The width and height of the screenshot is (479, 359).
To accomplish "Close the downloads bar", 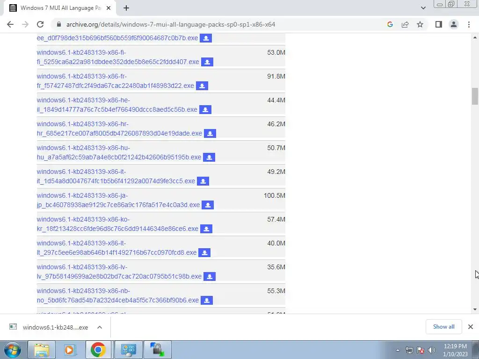I will point(471,327).
